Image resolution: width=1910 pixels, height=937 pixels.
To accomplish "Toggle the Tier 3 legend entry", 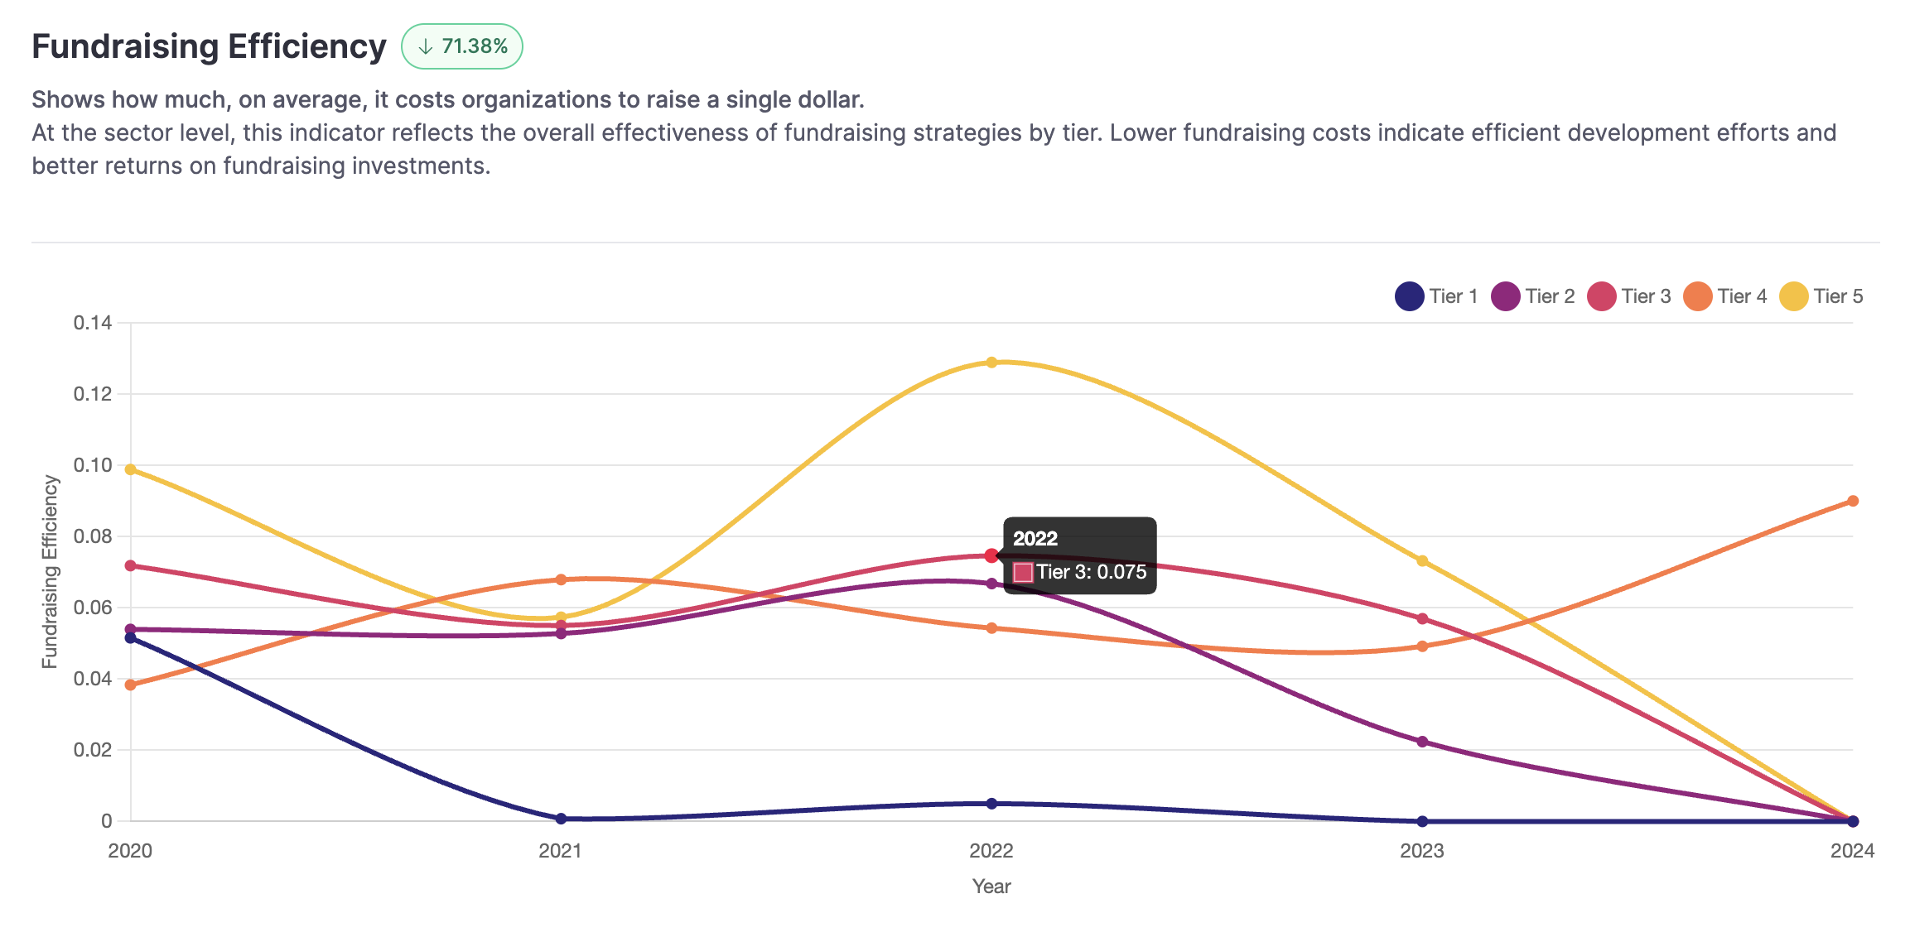I will click(x=1629, y=296).
